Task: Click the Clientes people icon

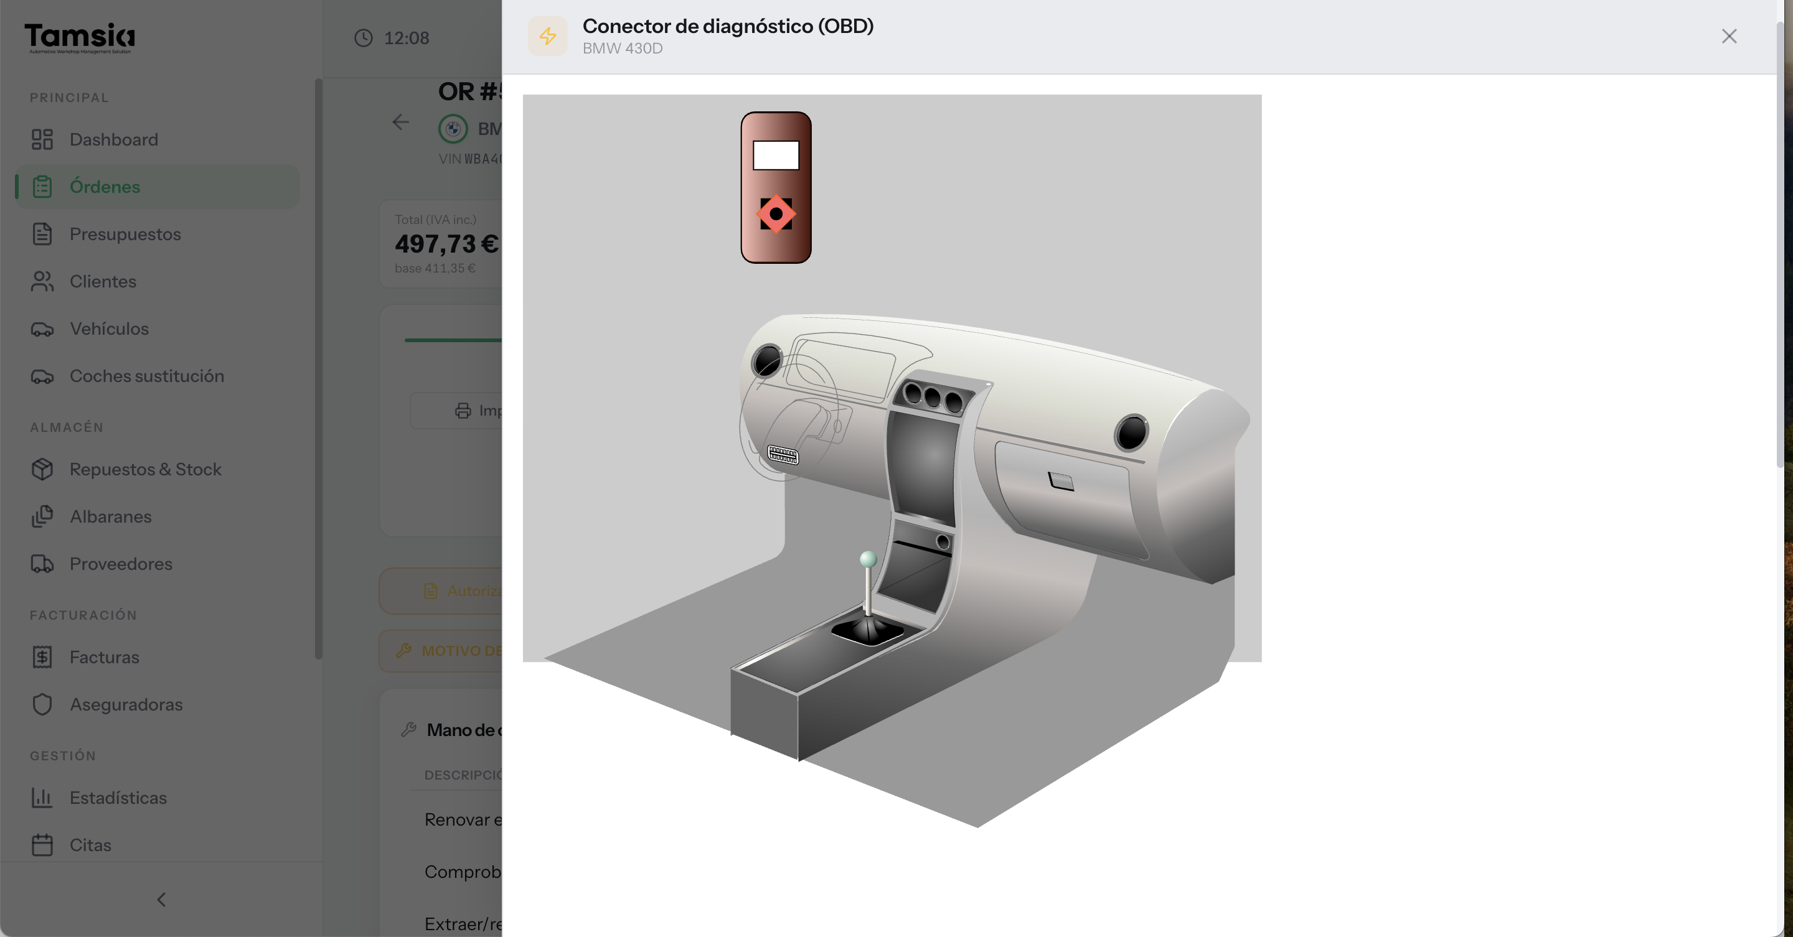Action: (x=42, y=282)
